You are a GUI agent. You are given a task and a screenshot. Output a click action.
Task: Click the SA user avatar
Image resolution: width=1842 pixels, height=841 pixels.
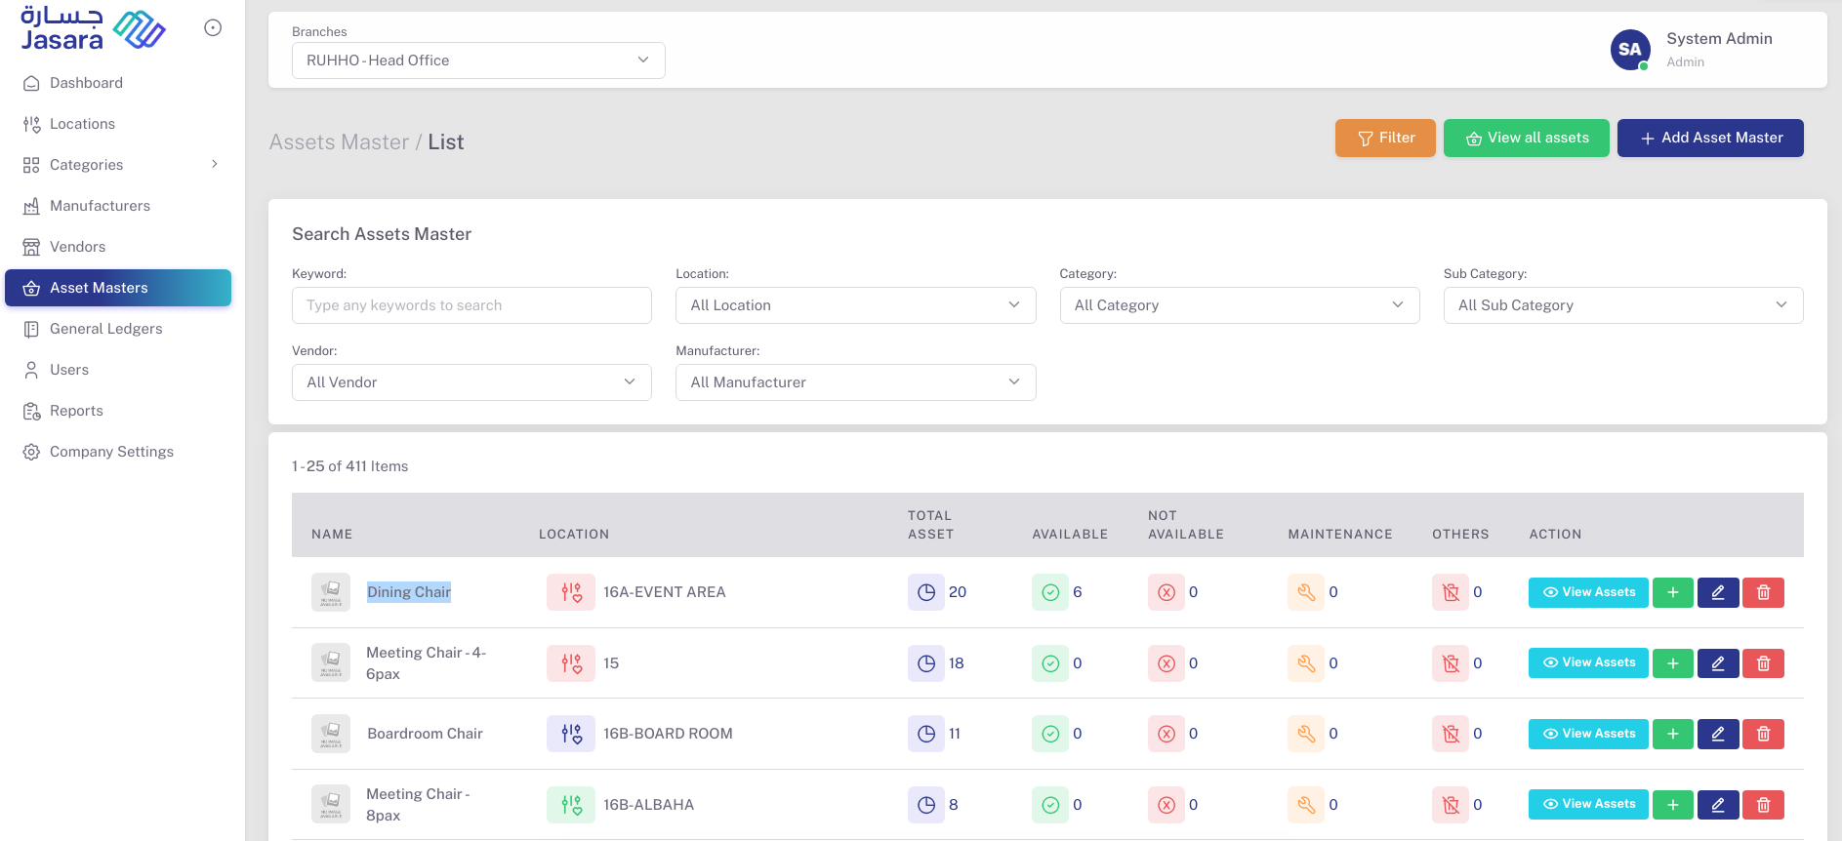click(x=1629, y=50)
